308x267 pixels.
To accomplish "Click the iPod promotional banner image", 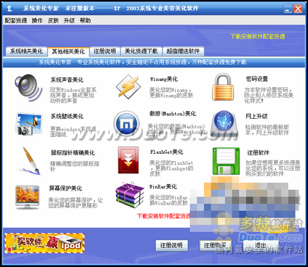I will [x=44, y=243].
